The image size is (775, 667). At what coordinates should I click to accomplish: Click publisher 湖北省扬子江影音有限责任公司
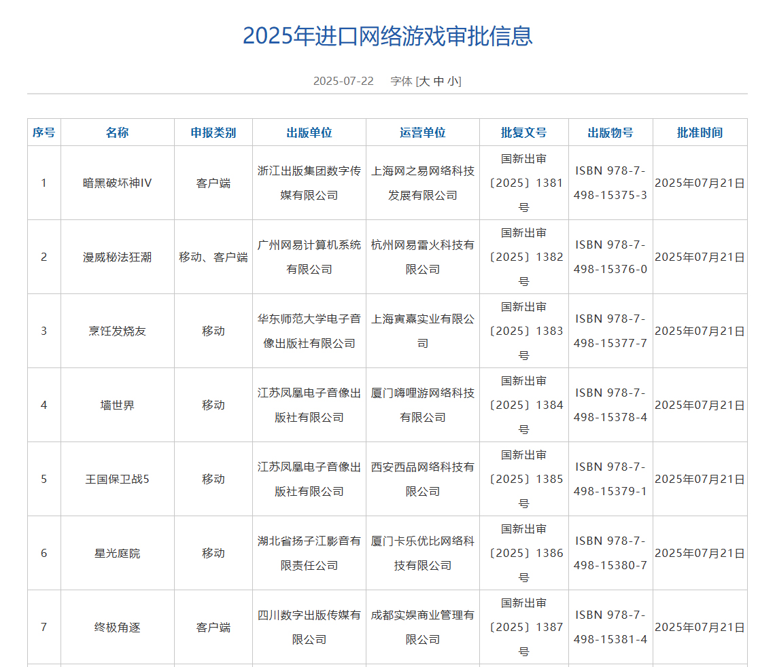(x=309, y=554)
